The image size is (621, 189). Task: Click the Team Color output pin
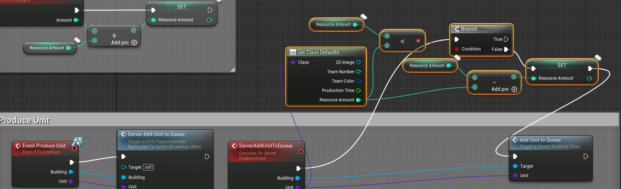pos(358,81)
